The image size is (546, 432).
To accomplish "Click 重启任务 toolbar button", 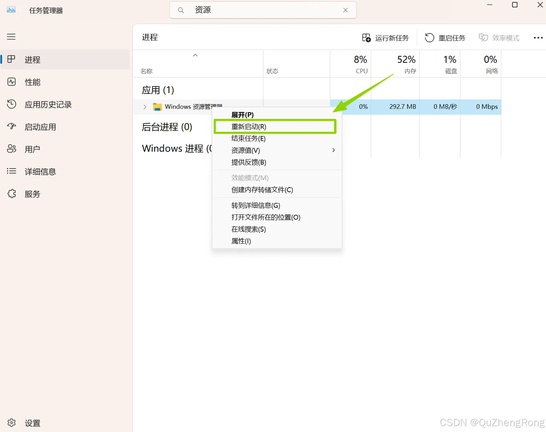I will 445,38.
